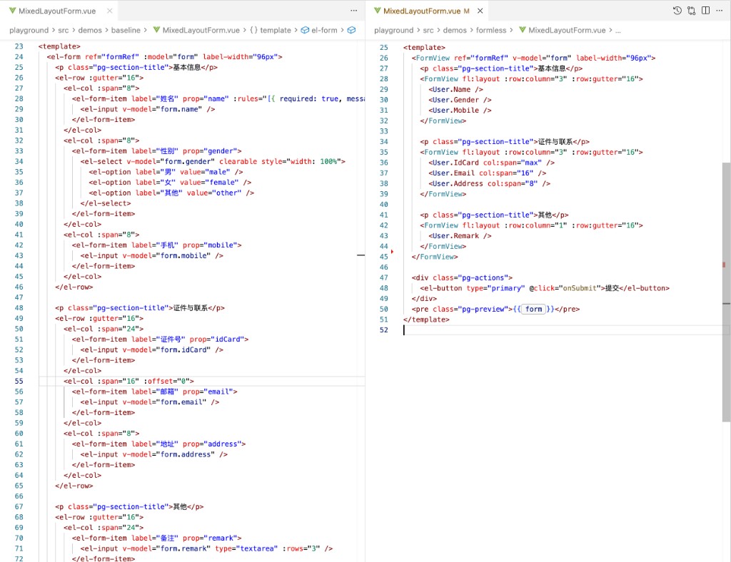Open 'demos' breadcrumb in right editor

click(x=455, y=30)
